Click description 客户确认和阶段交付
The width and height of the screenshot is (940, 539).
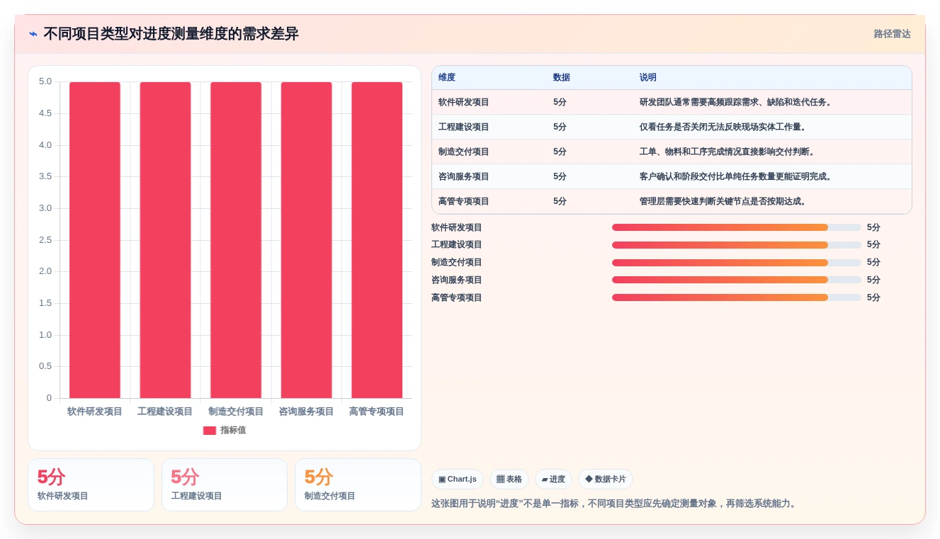[737, 176]
